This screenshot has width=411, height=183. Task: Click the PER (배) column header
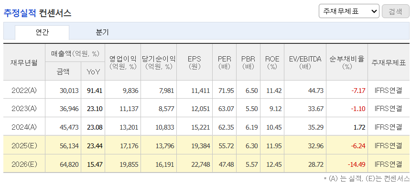224,62
